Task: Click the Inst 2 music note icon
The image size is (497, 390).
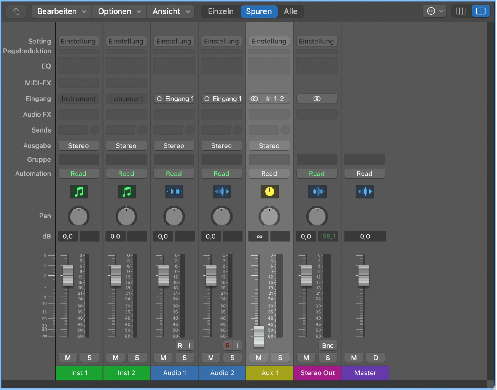Action: coord(127,192)
